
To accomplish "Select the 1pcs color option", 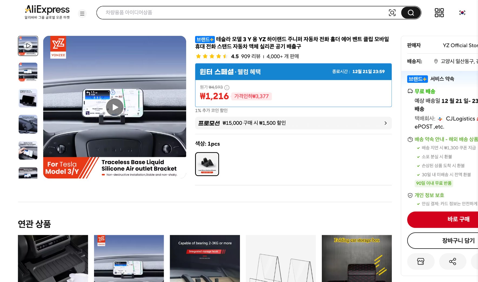I will (x=207, y=164).
